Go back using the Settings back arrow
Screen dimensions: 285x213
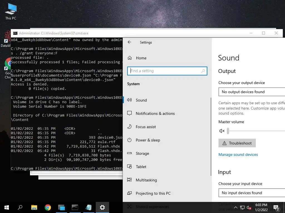tap(129, 42)
